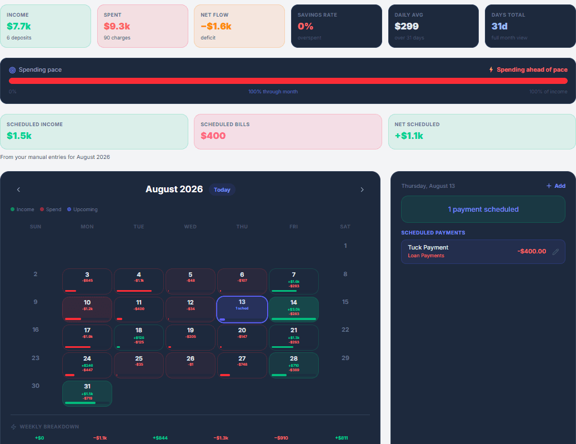Go to previous month with left chevron
The width and height of the screenshot is (576, 444).
18,189
